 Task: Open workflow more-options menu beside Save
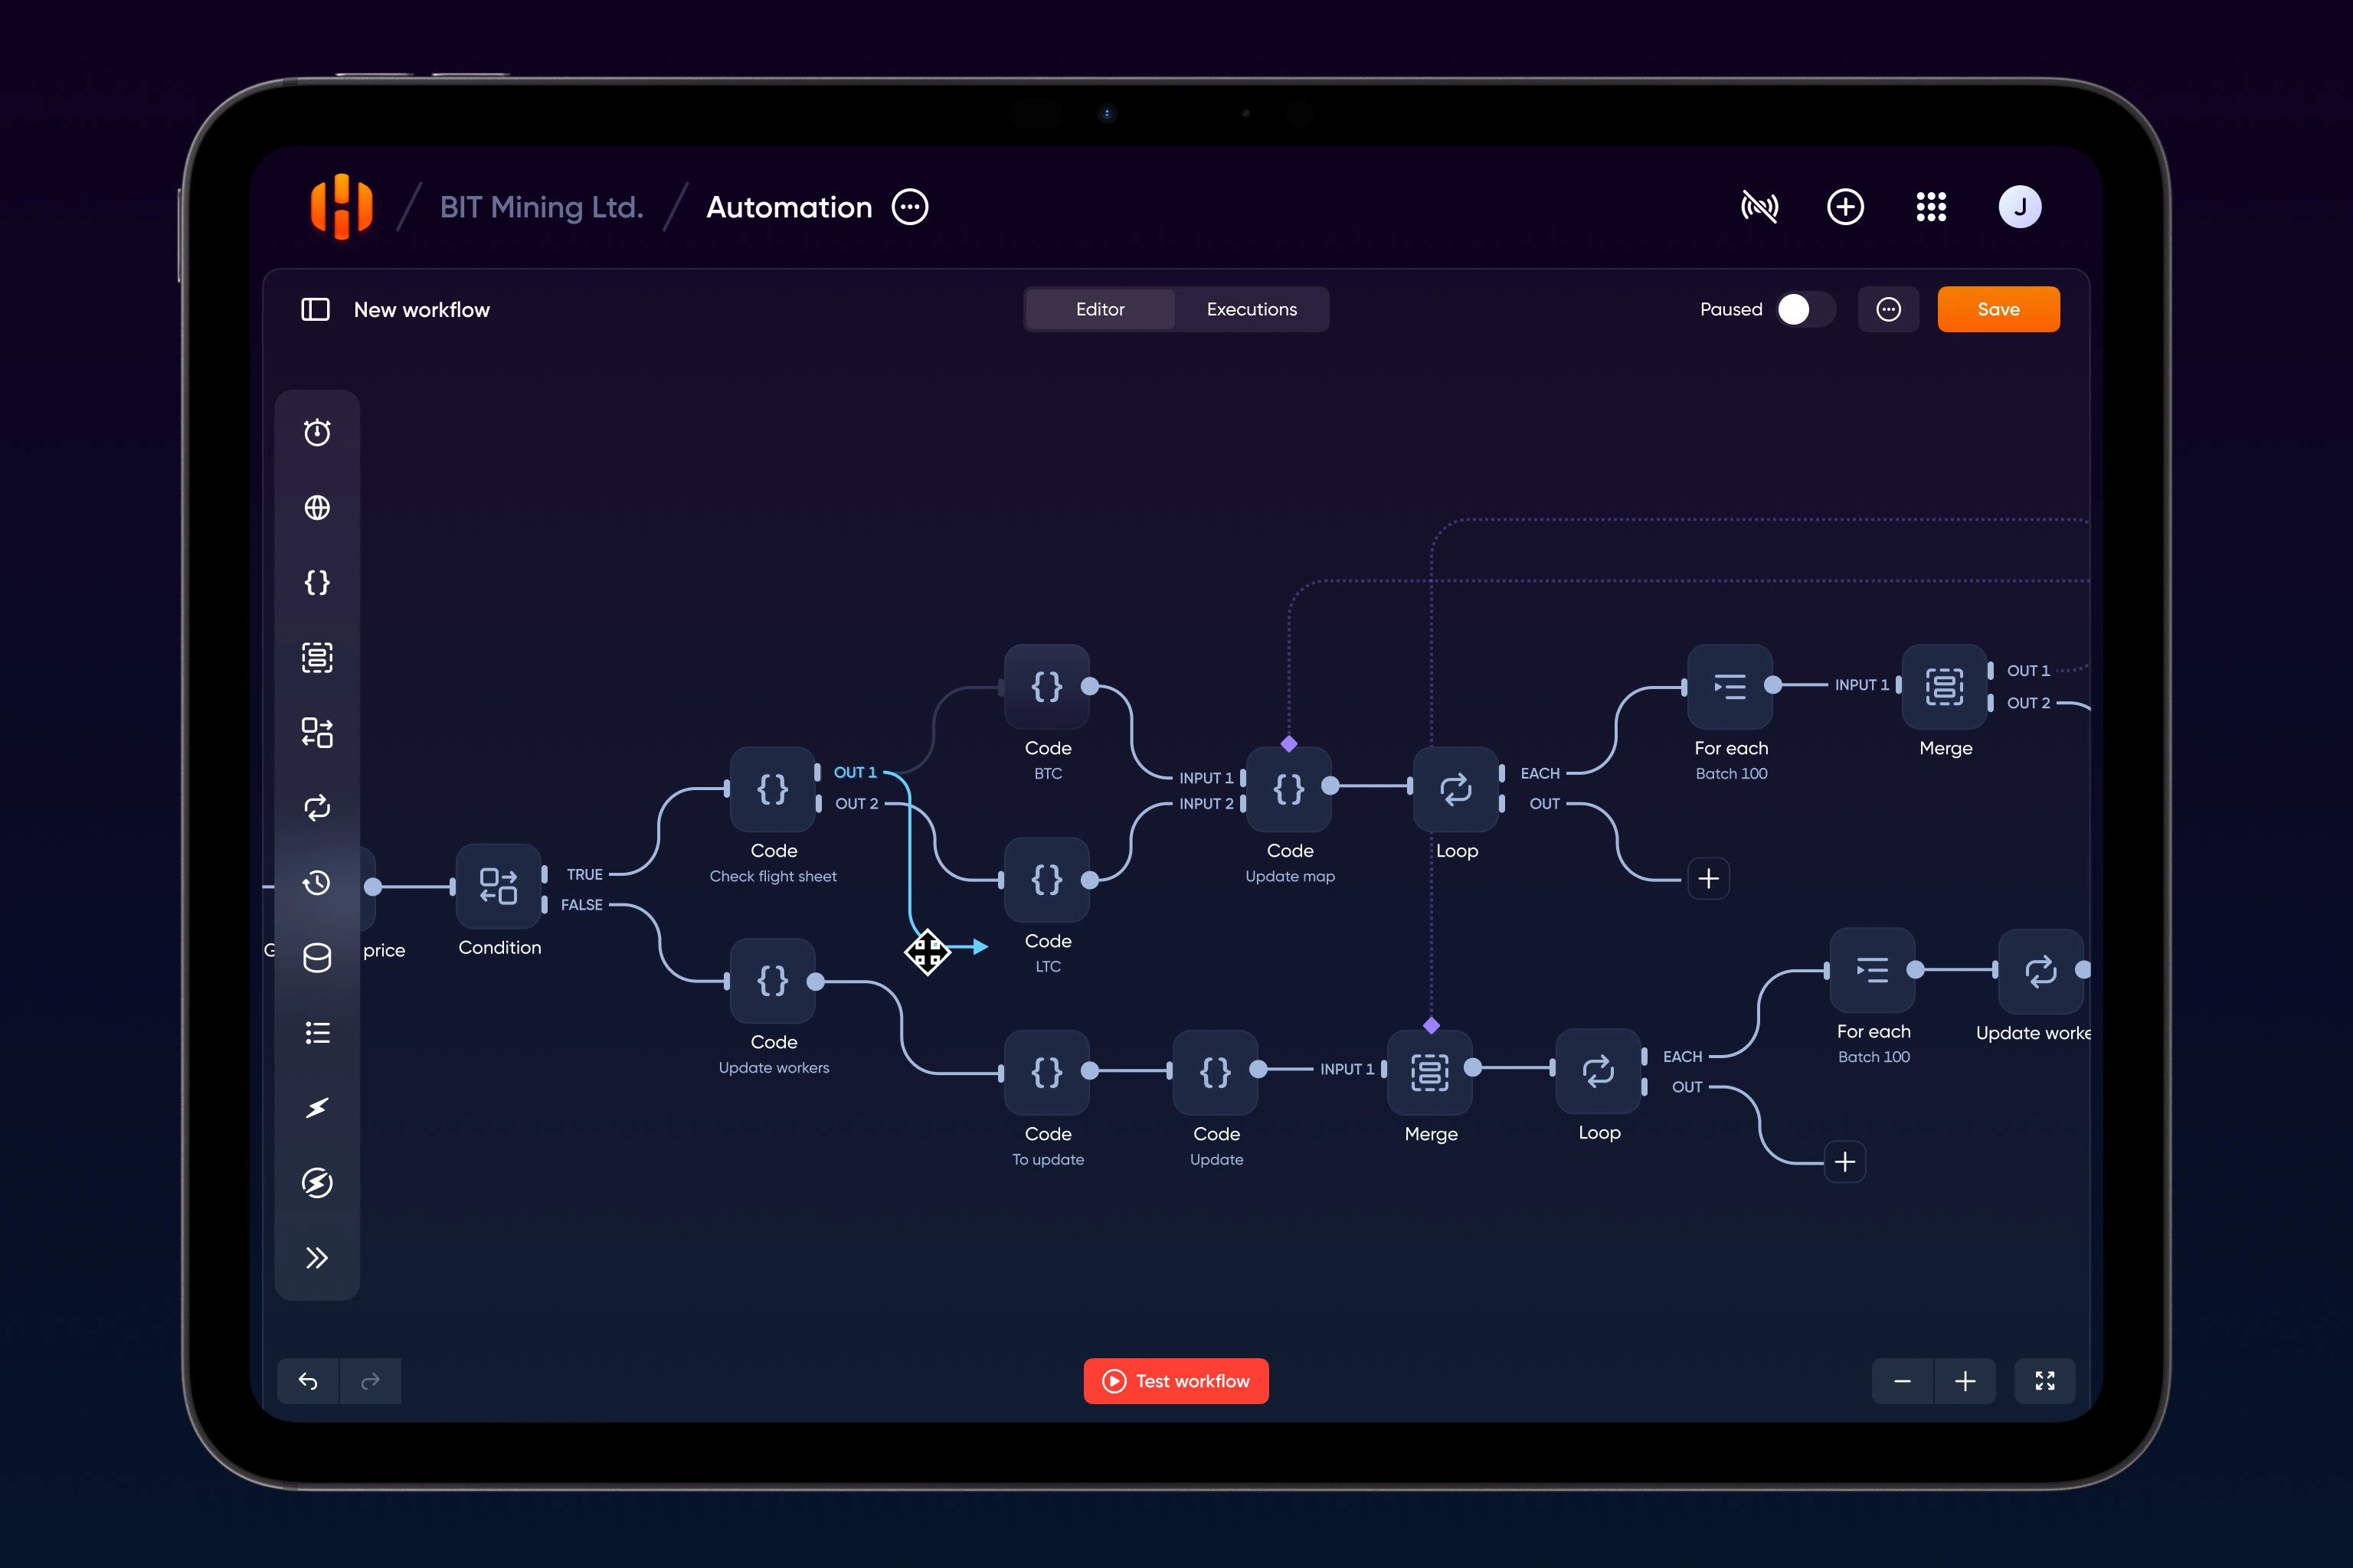[1888, 310]
